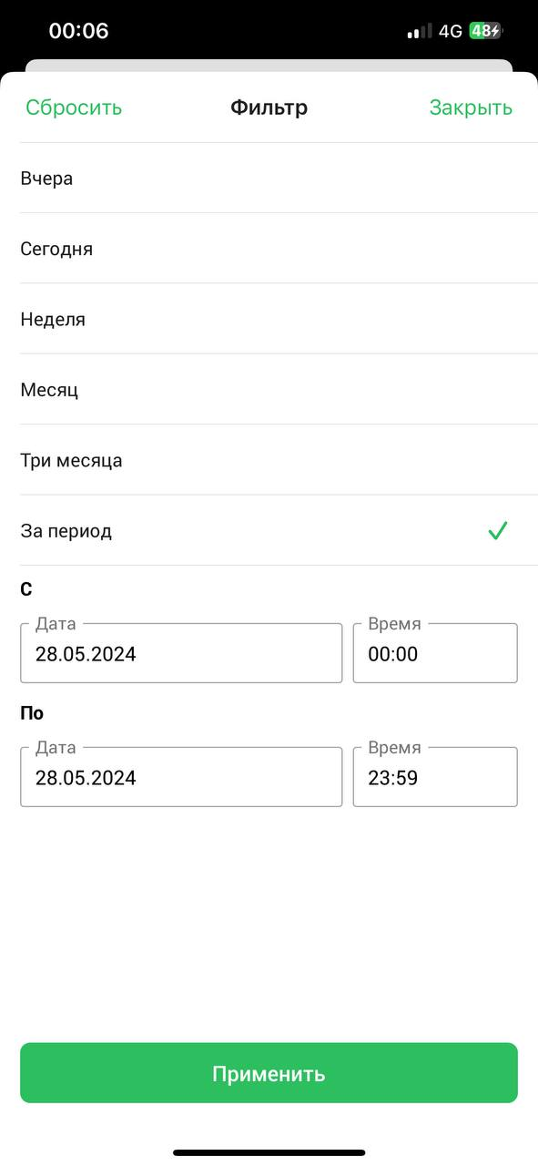Select the Вчера period option

click(269, 179)
